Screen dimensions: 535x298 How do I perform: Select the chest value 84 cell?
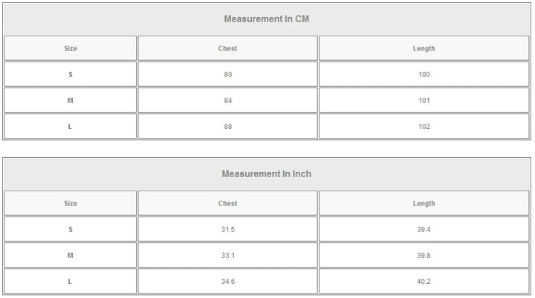227,101
